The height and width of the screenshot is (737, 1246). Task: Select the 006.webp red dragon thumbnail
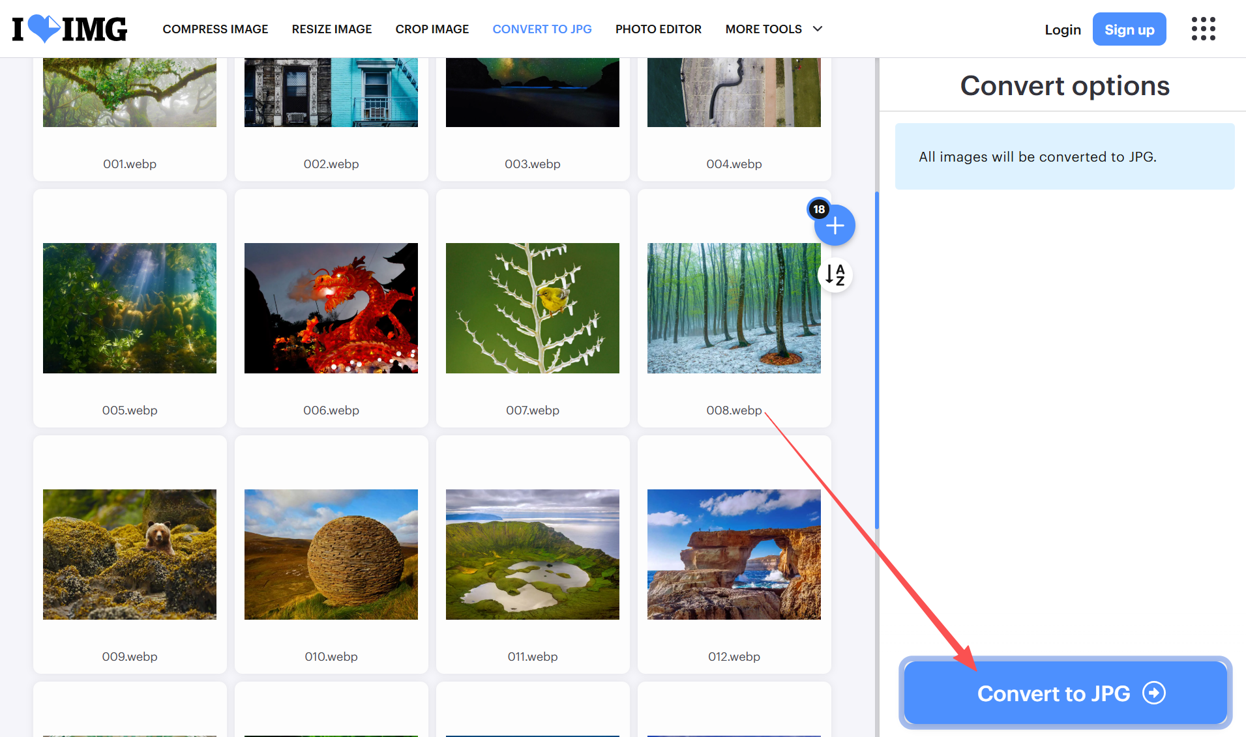coord(331,308)
